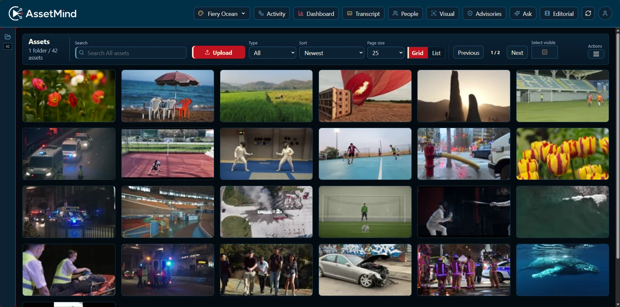Open the folder icon in left sidebar
The image size is (620, 307).
coord(8,37)
